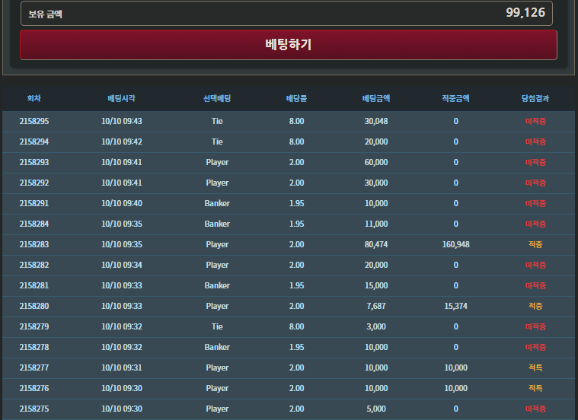
Task: Click Player selection in row 2158283
Action: tap(217, 245)
